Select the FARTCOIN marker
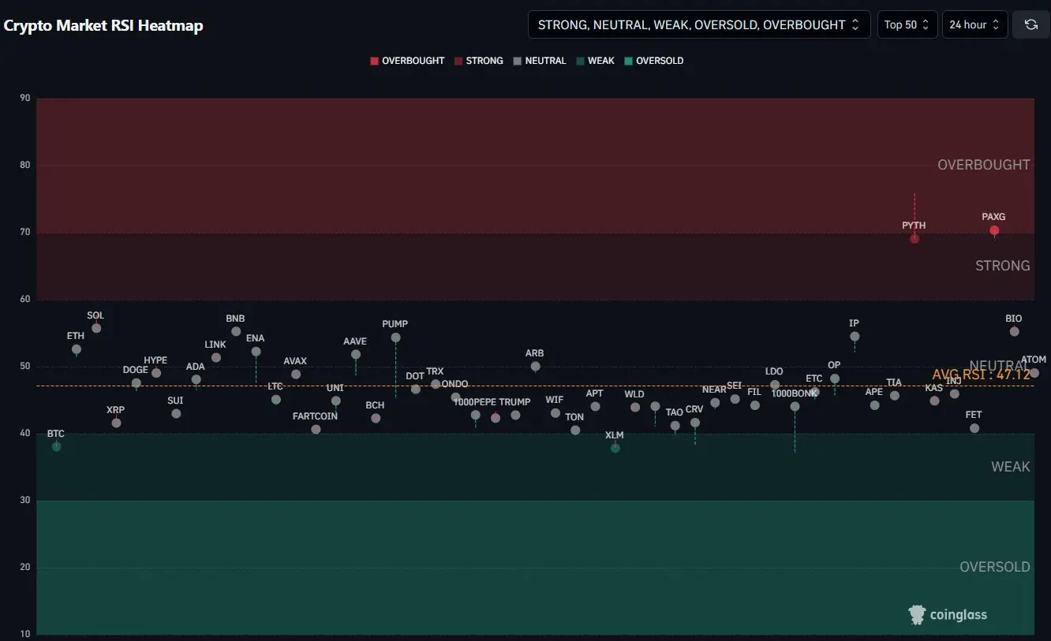The height and width of the screenshot is (641, 1051). pyautogui.click(x=316, y=430)
